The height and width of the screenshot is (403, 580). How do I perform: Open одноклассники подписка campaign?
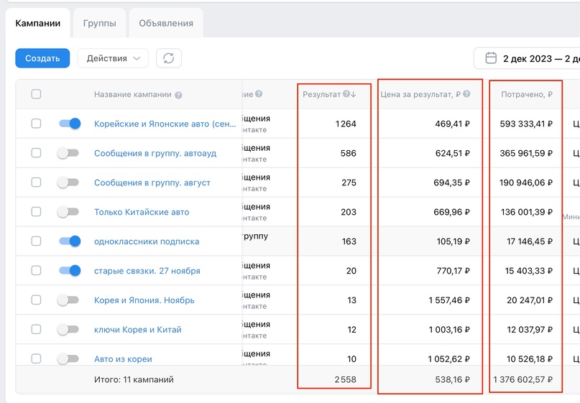(147, 241)
